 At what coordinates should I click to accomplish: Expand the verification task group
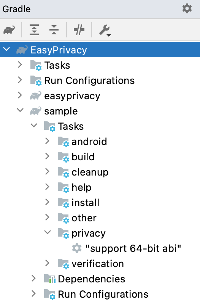[47, 263]
